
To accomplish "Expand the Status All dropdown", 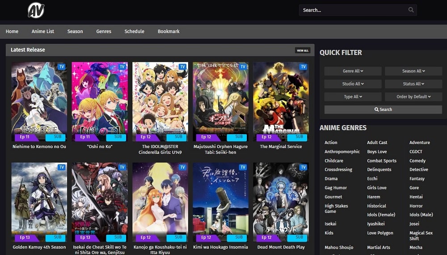I will 413,84.
